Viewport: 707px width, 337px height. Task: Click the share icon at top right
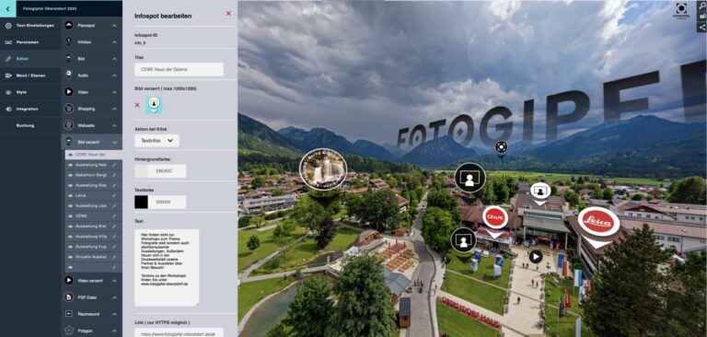(x=702, y=27)
